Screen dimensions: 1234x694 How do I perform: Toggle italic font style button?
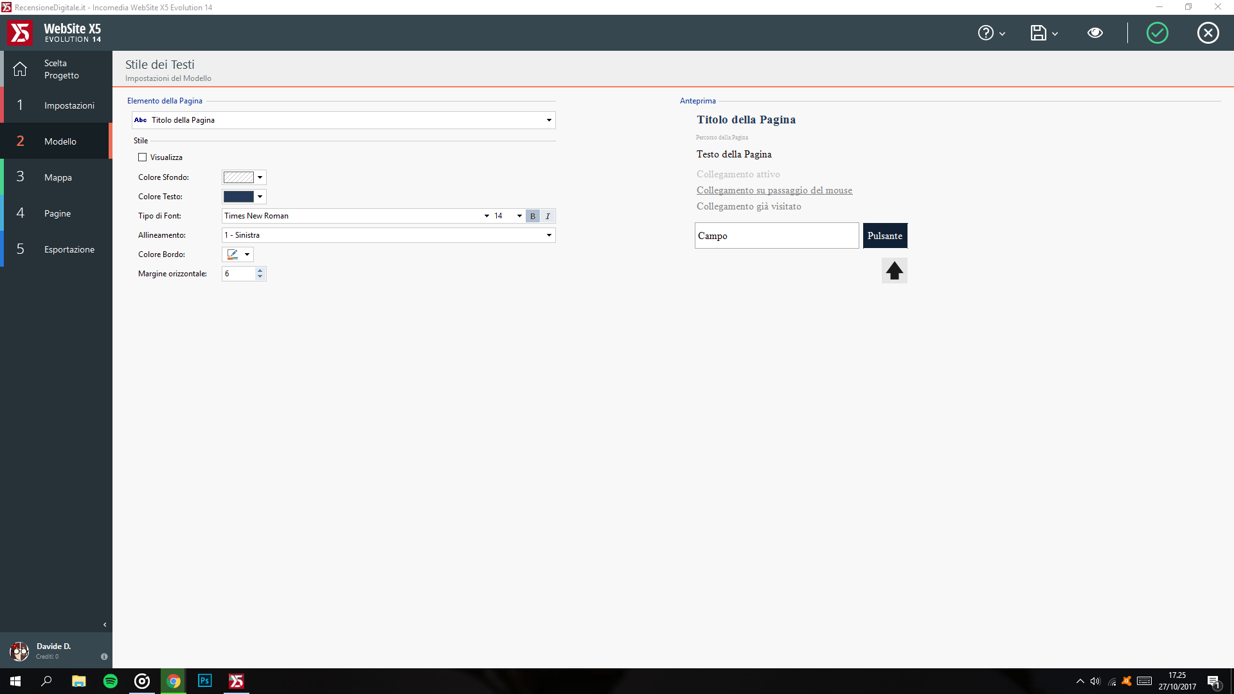(x=548, y=216)
